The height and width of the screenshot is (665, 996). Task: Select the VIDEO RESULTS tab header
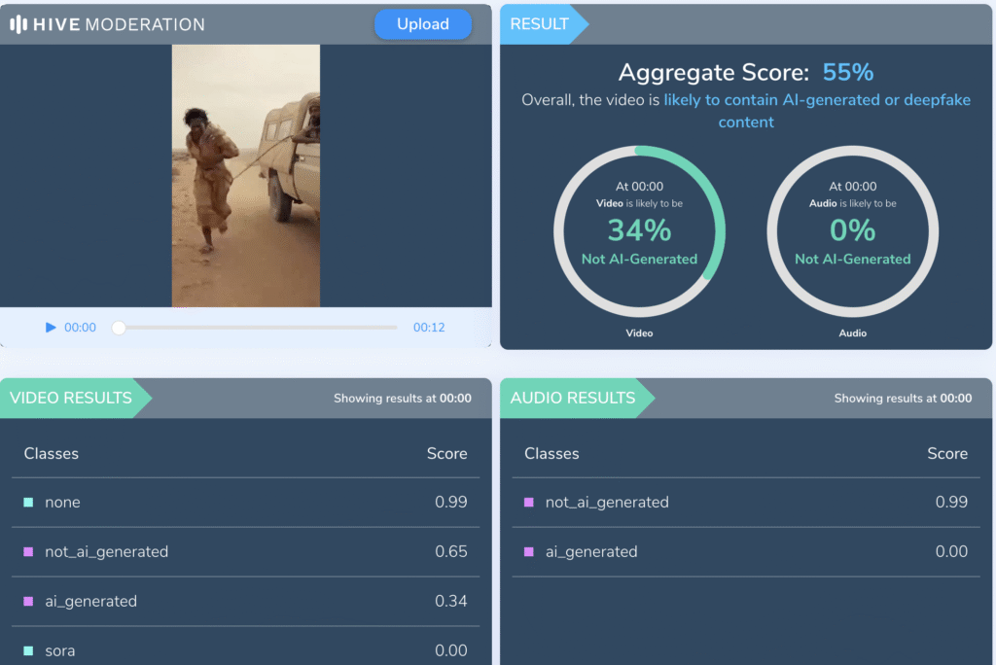click(71, 398)
